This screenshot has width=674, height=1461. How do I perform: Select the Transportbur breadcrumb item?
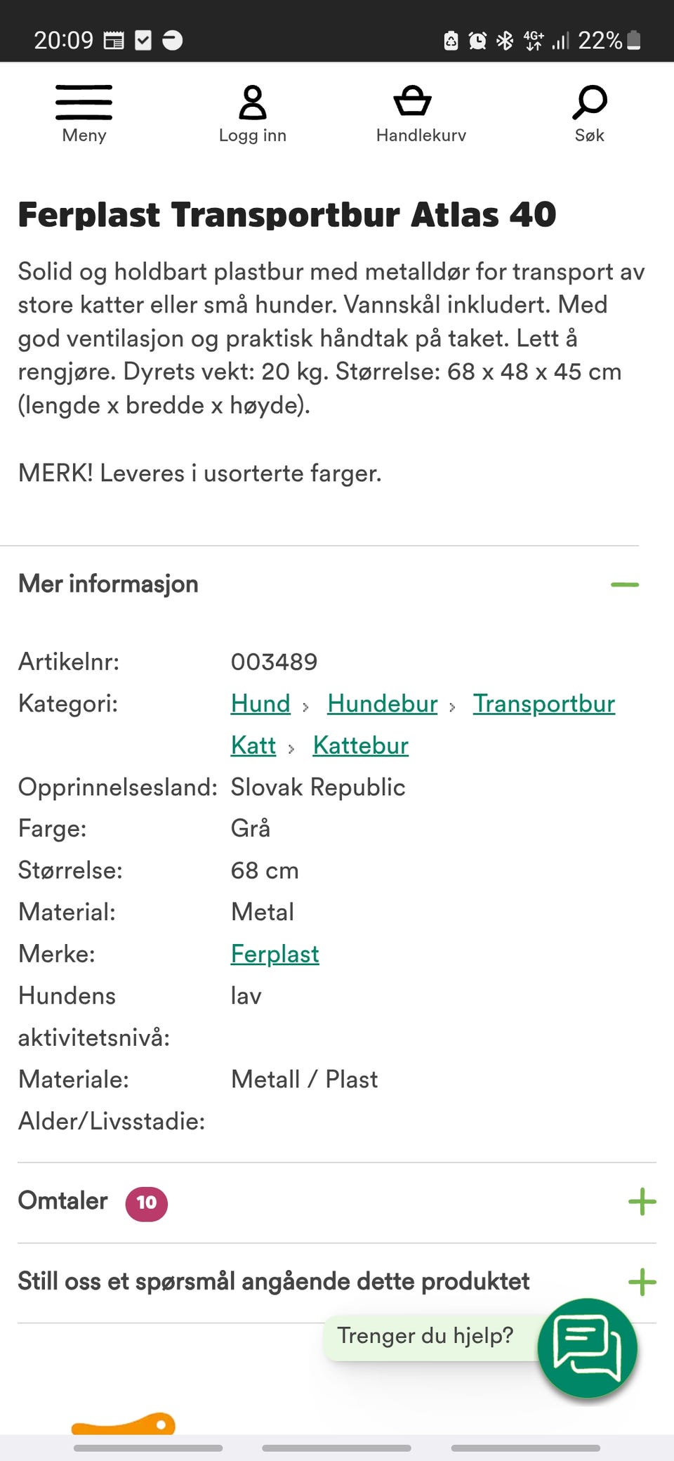click(x=544, y=703)
